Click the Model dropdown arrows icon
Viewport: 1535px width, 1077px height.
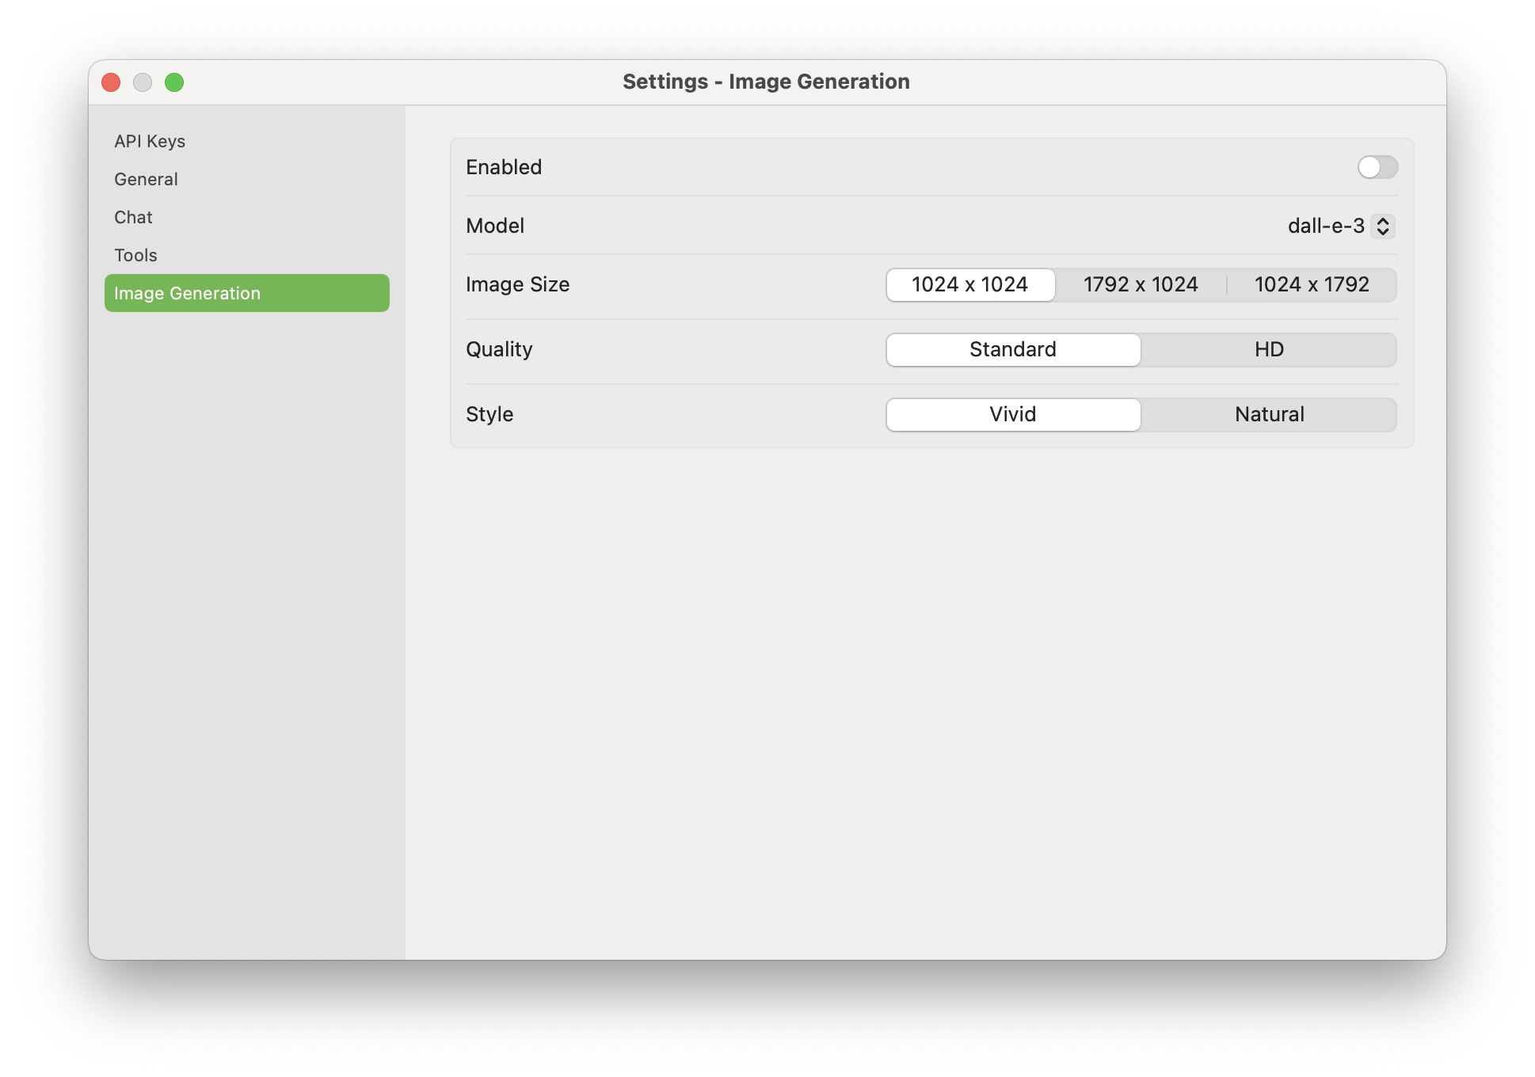click(x=1383, y=226)
